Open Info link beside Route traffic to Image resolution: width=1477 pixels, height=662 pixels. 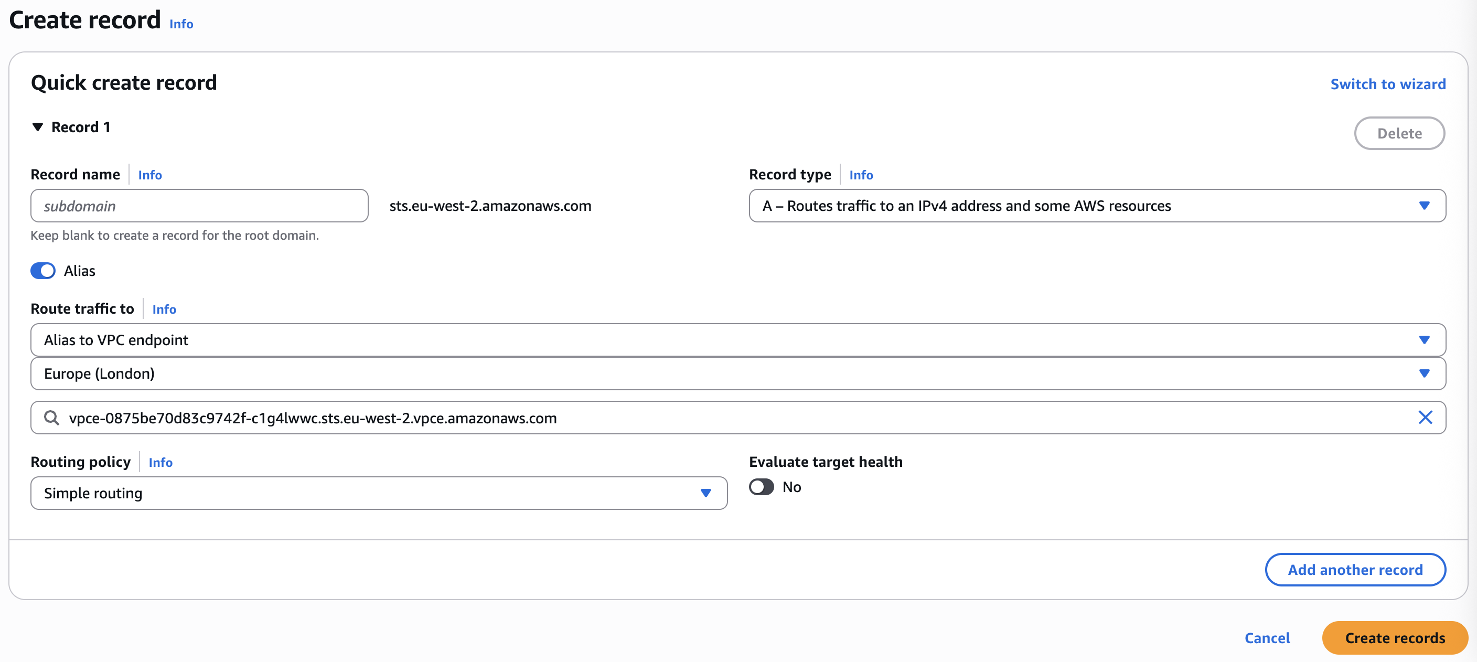point(164,309)
